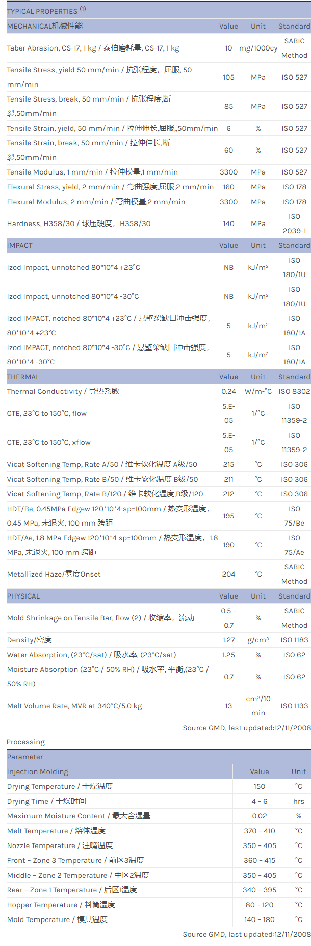Image resolution: width=311 pixels, height=946 pixels.
Task: Click the Processing heading text
Action: click(x=25, y=742)
